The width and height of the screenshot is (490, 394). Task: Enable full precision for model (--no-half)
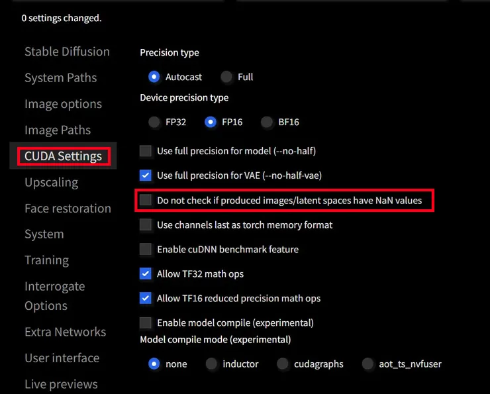tap(146, 151)
